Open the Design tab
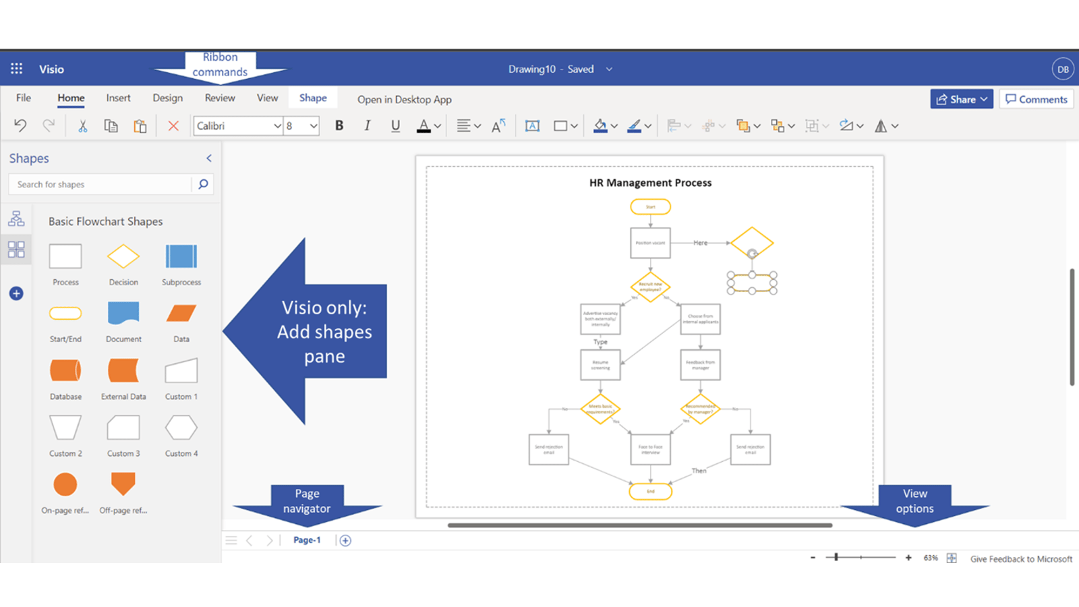Image resolution: width=1079 pixels, height=607 pixels. click(x=167, y=98)
